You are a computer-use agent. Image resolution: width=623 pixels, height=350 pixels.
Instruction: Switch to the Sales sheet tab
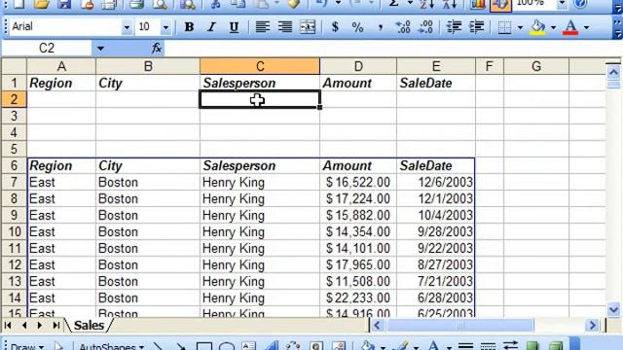click(89, 326)
